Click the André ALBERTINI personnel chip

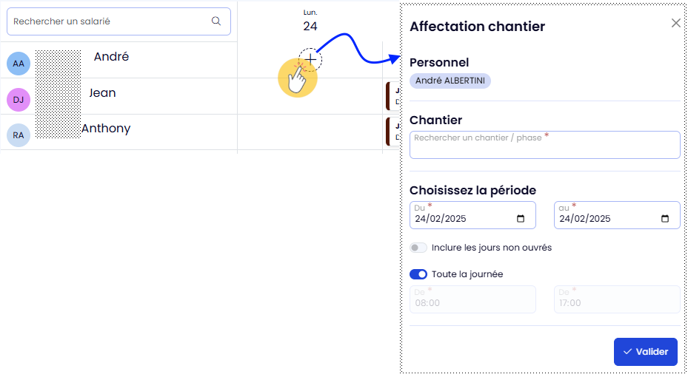pos(450,81)
